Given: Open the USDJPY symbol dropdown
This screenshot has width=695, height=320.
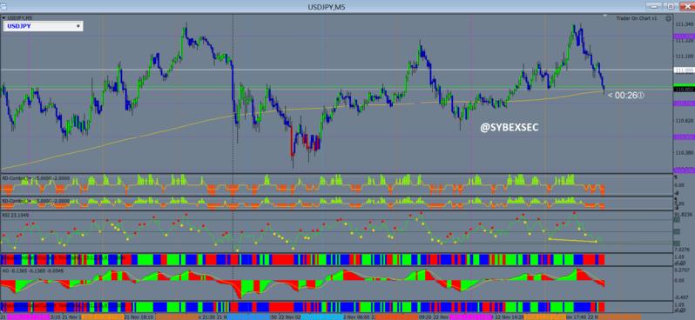Looking at the screenshot, I should point(43,26).
